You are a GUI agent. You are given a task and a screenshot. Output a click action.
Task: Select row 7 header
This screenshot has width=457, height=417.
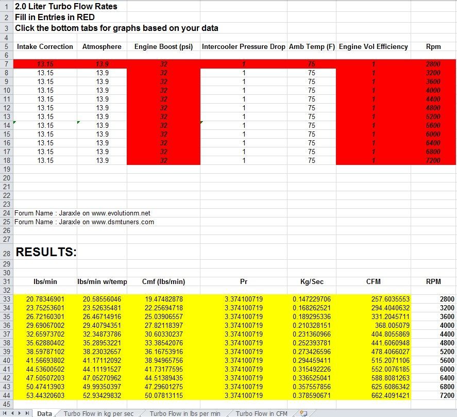[x=6, y=64]
